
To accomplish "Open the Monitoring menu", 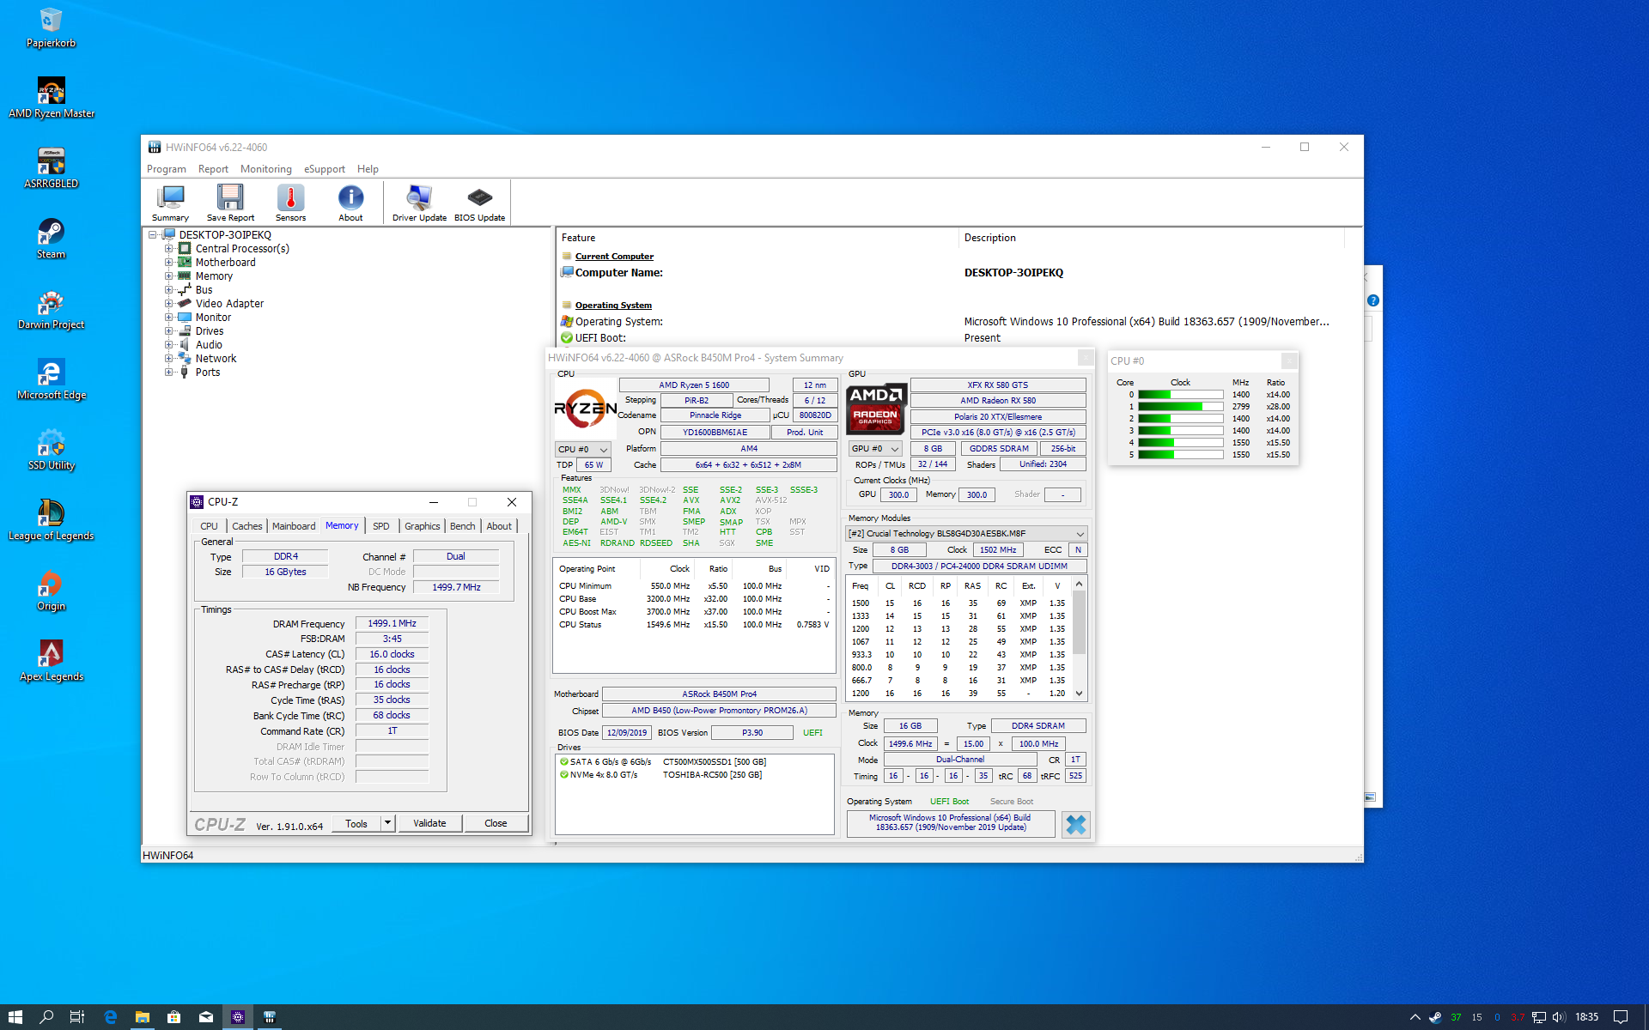I will pos(265,169).
